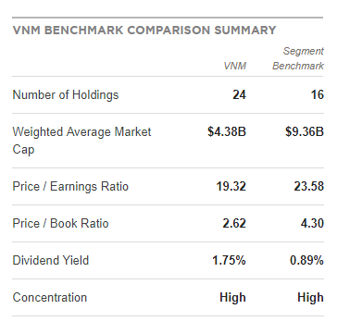
Task: Click VNM holdings value 24
Action: point(239,94)
